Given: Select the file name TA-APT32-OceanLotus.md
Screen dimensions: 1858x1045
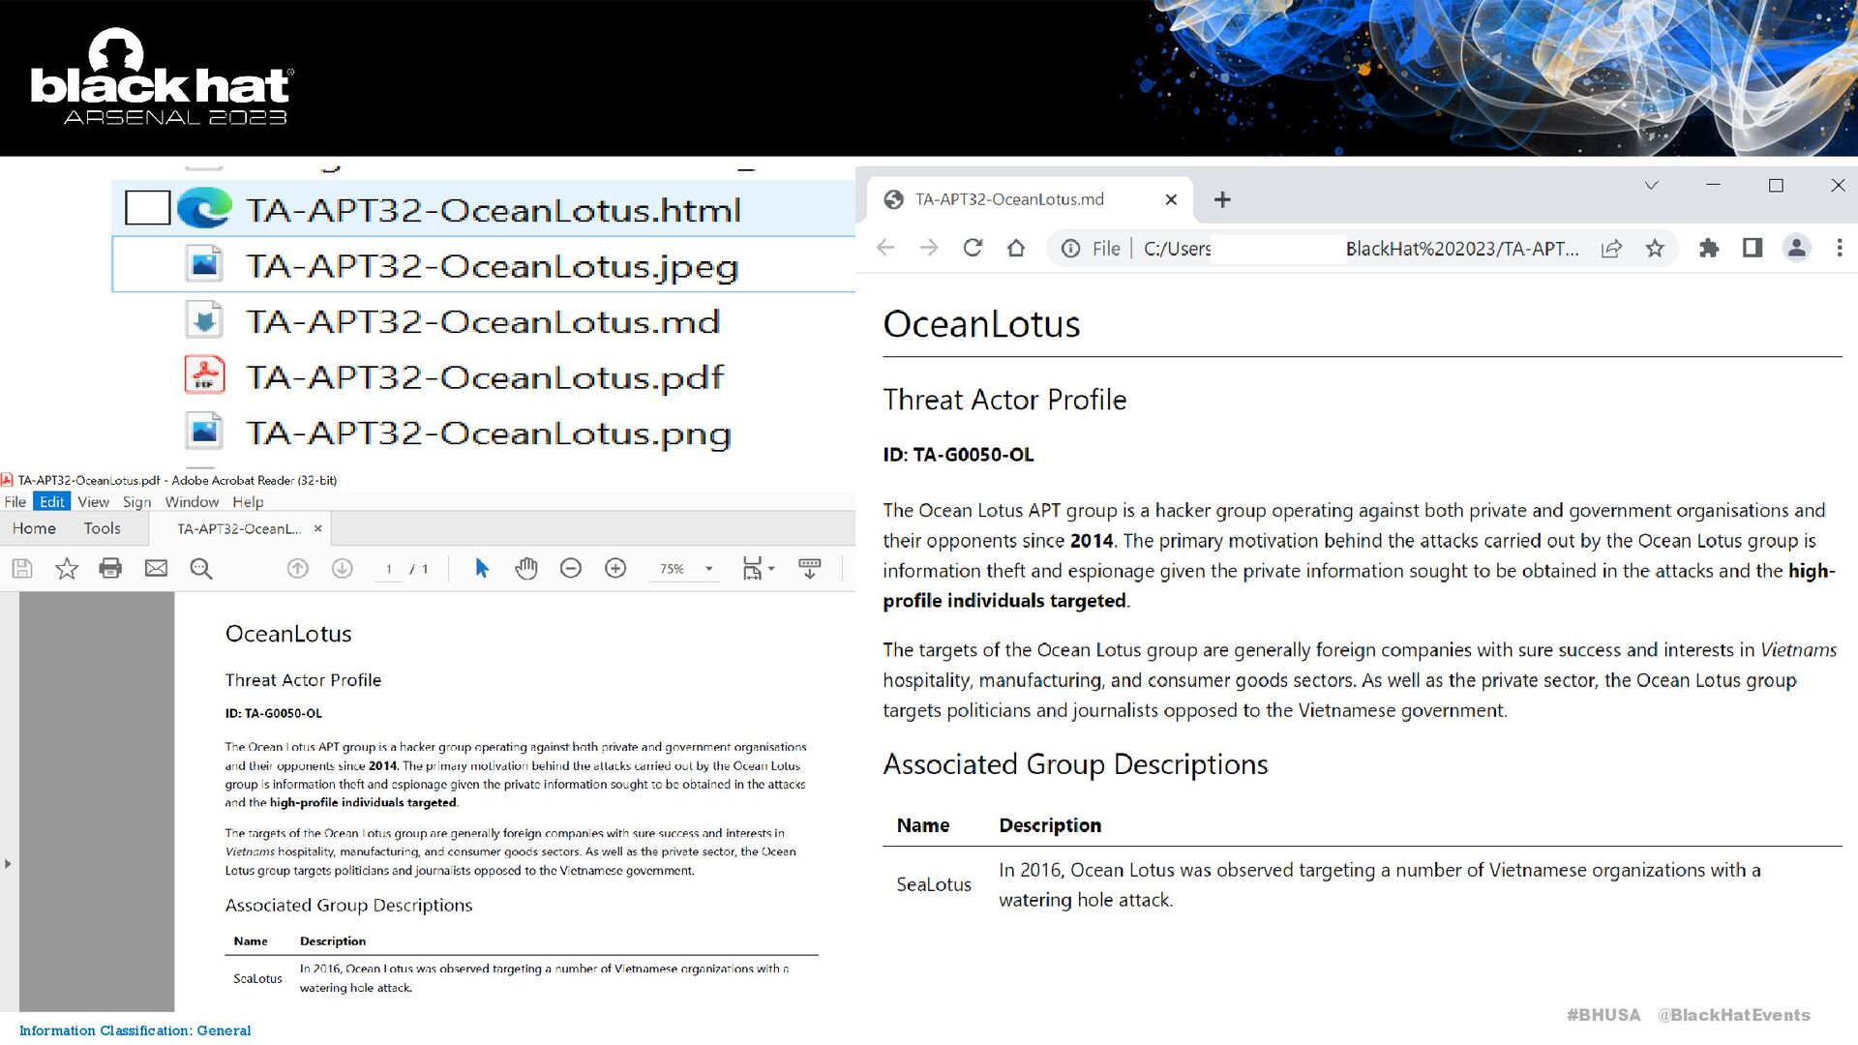Looking at the screenshot, I should [x=483, y=321].
